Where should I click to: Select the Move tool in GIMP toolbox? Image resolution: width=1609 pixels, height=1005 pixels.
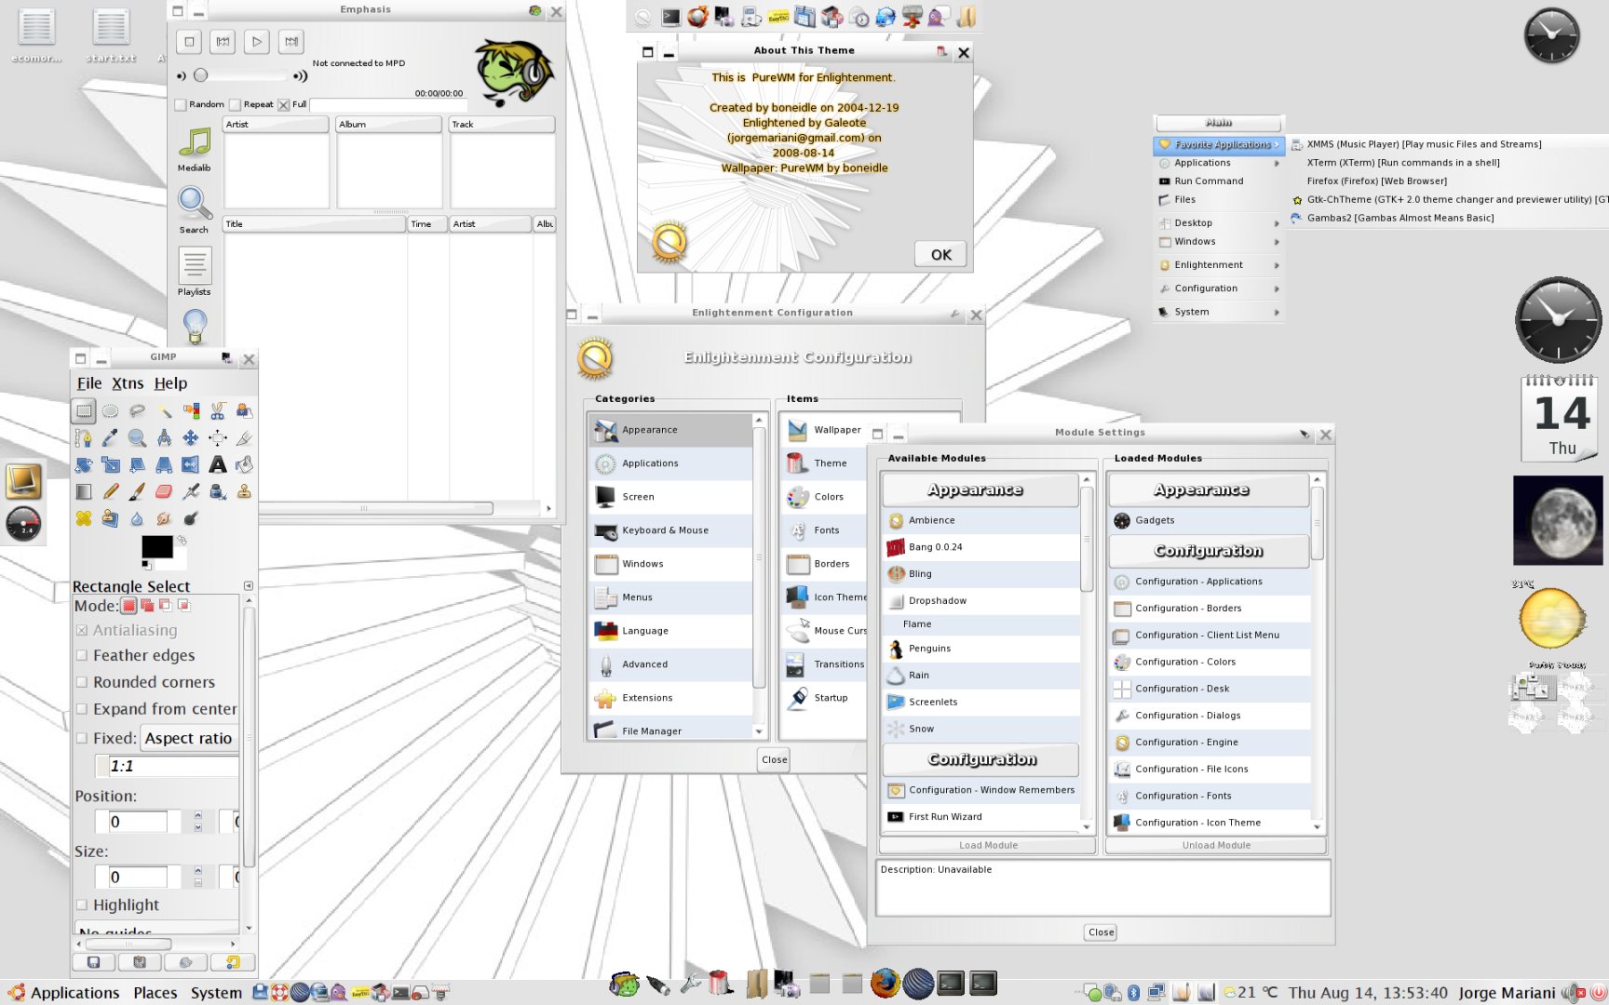(190, 437)
